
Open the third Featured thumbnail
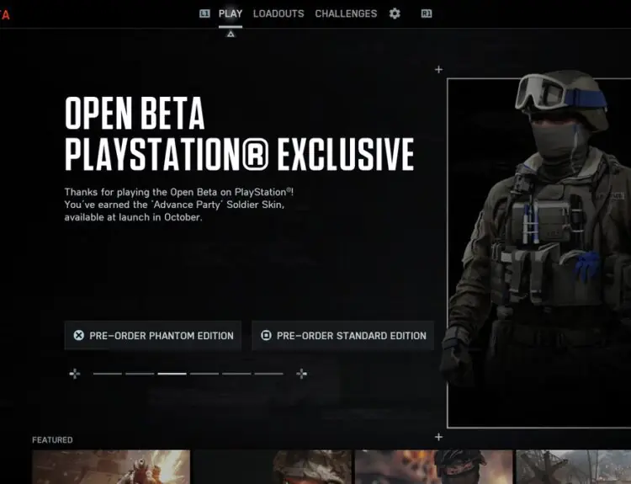432,466
